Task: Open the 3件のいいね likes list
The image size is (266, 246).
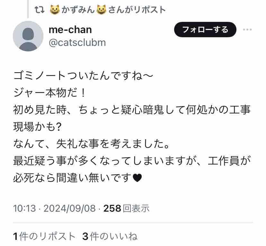Action: pyautogui.click(x=110, y=236)
